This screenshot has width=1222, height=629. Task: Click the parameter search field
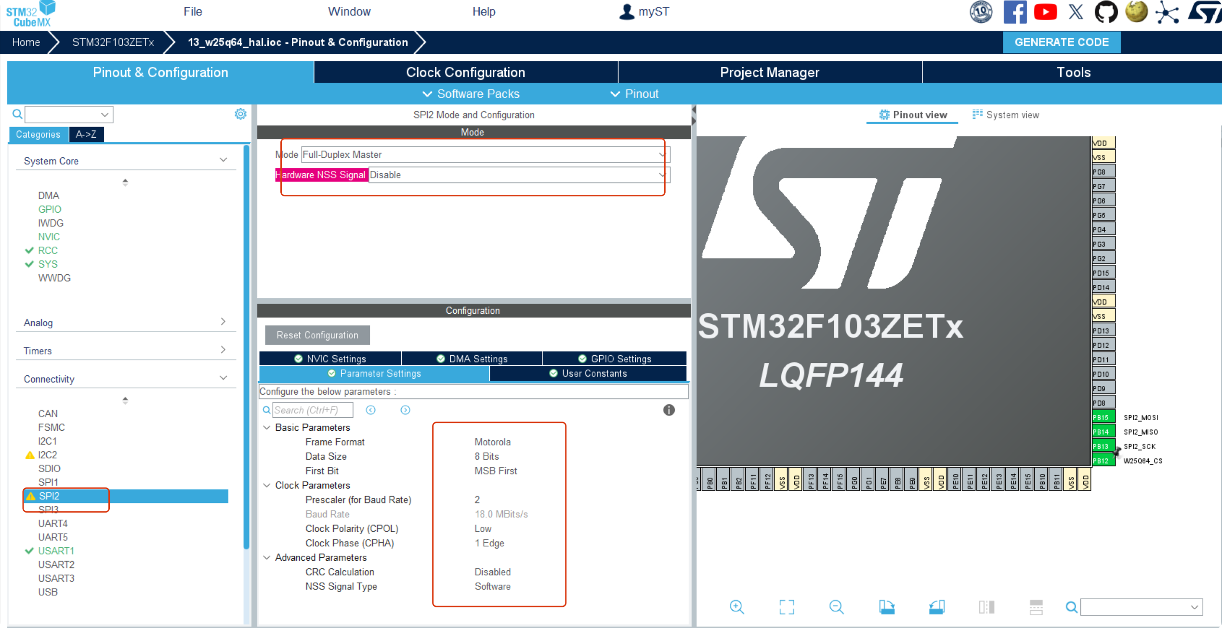[312, 410]
